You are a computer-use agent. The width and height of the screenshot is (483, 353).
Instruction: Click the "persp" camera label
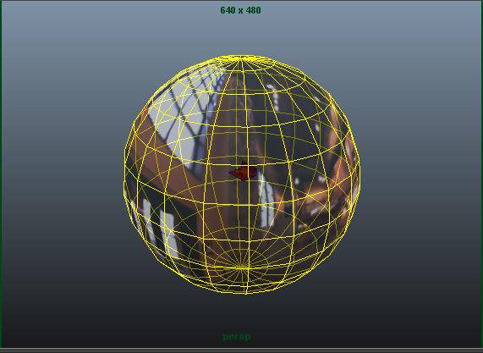pos(237,337)
